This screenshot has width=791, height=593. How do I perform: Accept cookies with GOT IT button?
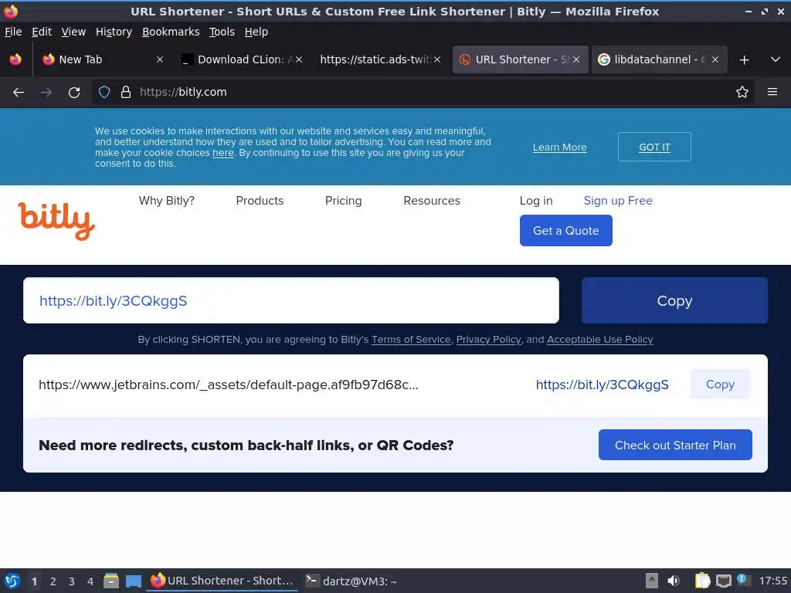tap(654, 147)
